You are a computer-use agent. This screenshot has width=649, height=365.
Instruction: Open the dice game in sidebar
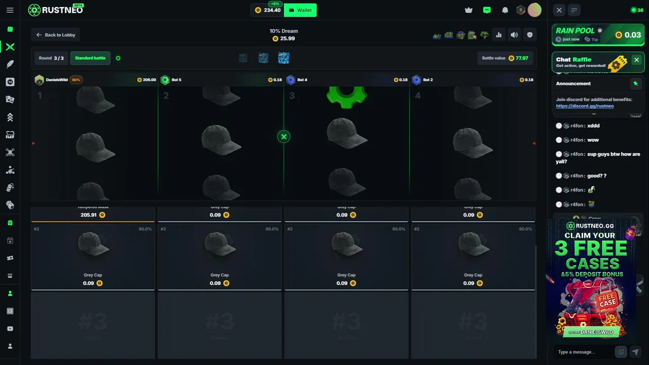[10, 29]
